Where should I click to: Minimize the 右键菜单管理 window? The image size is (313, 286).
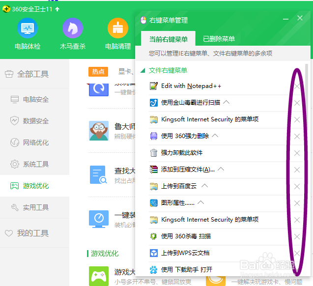tap(285, 19)
